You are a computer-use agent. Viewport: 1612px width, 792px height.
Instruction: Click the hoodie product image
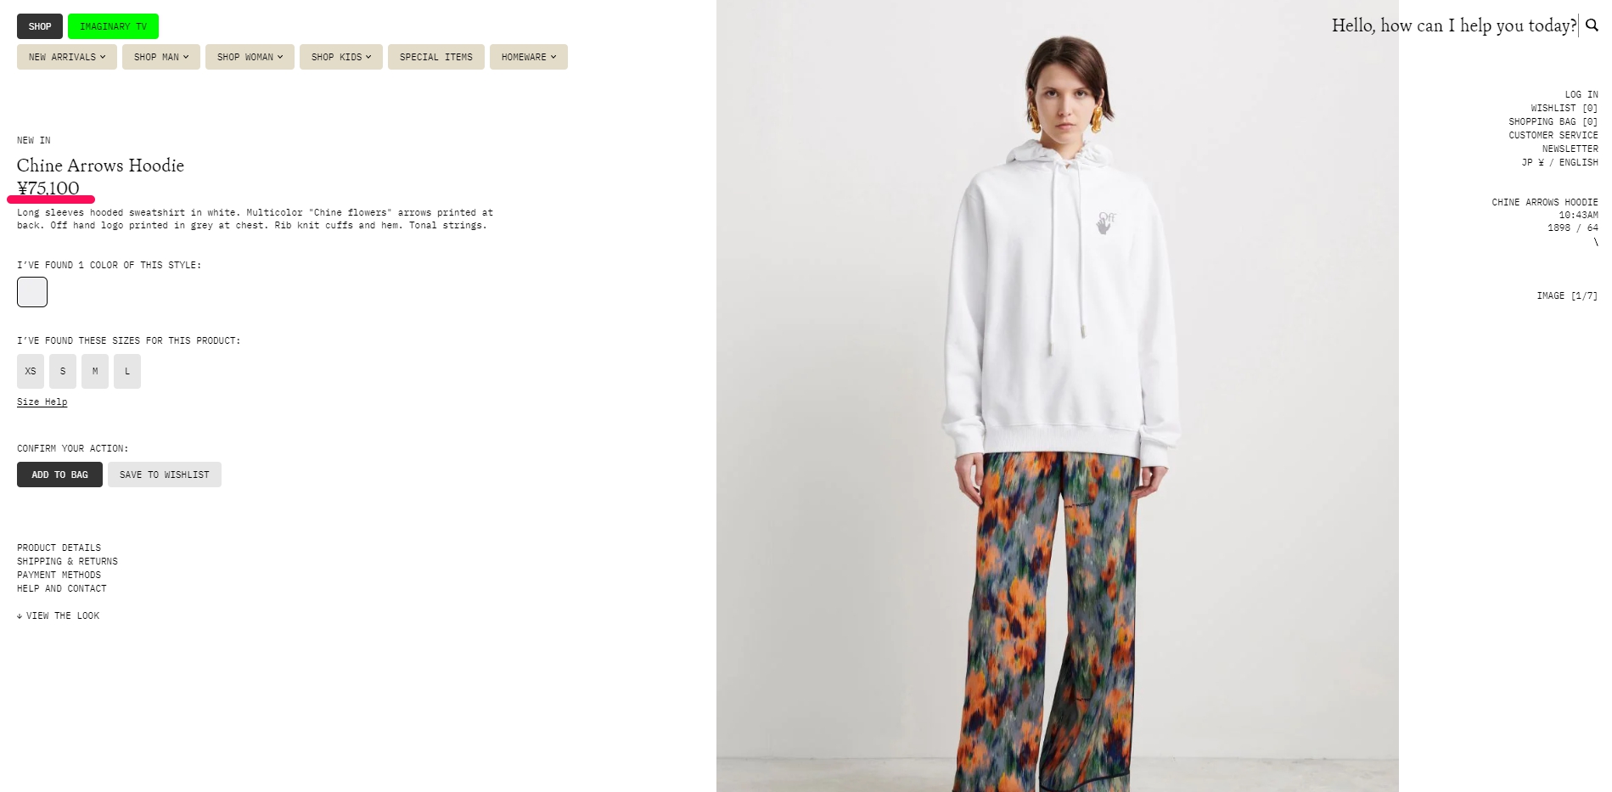(x=1057, y=396)
